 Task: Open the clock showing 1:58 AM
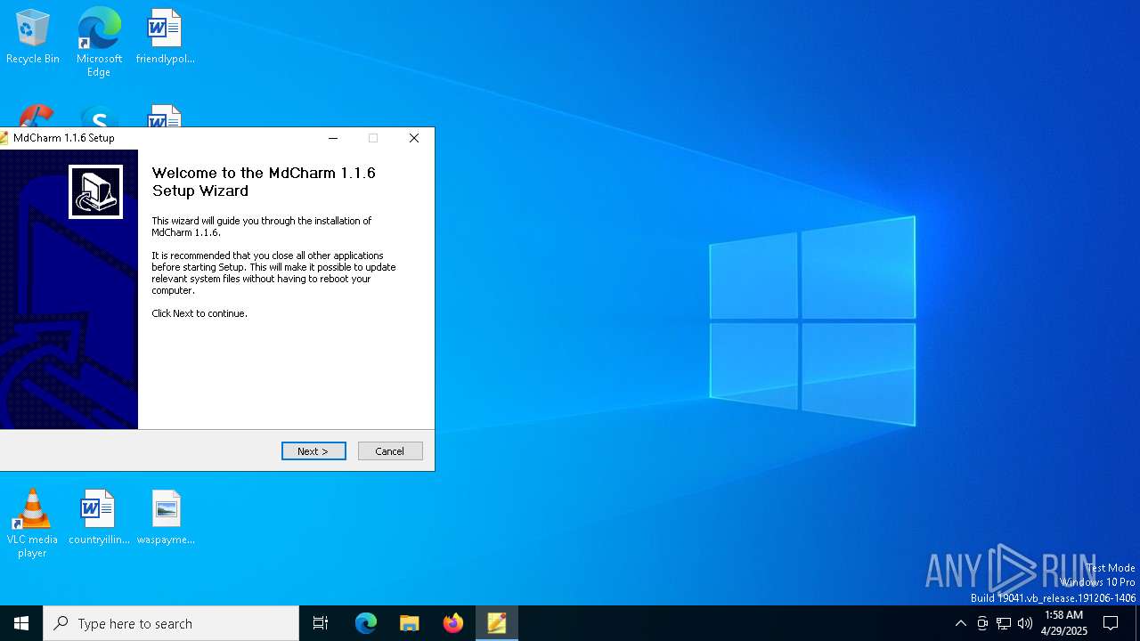(1064, 623)
